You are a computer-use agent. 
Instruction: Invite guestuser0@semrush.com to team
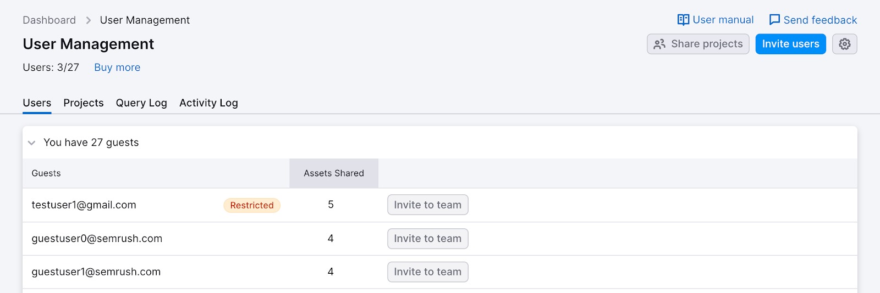point(427,239)
